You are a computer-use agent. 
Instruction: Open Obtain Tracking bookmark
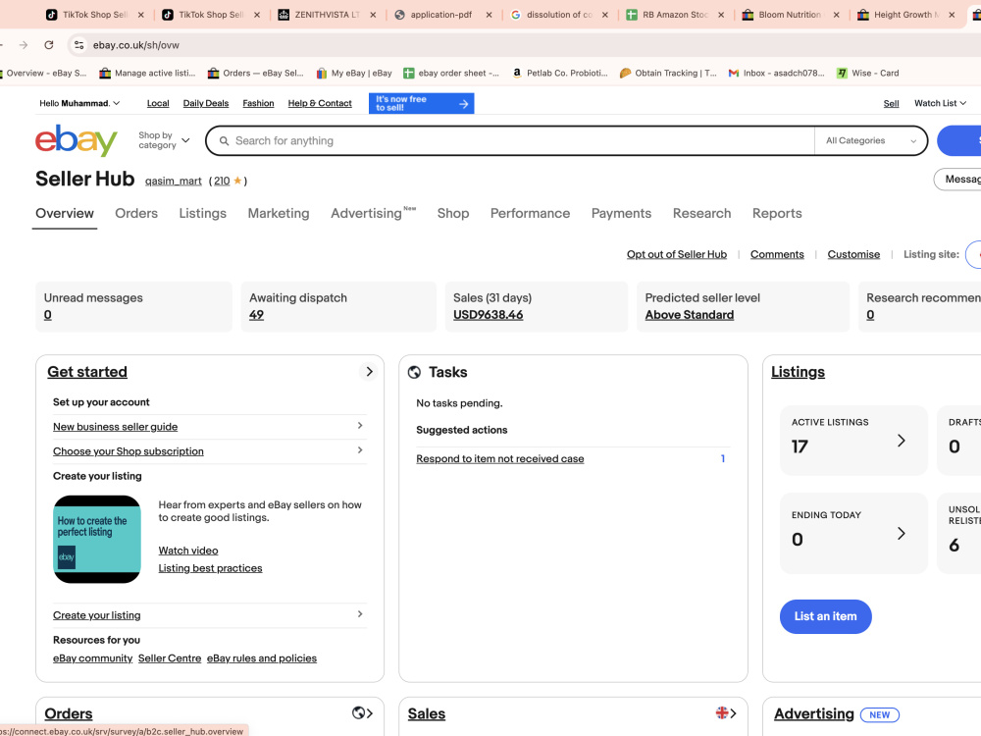[x=668, y=74]
